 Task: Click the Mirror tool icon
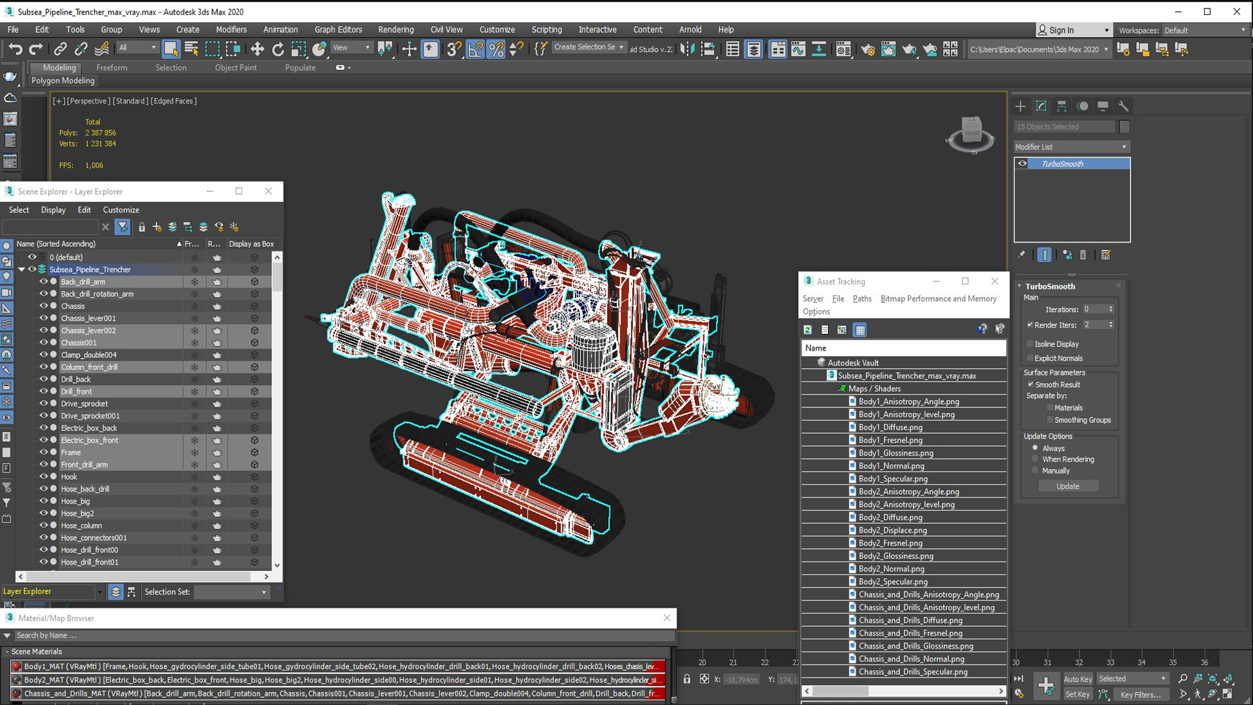click(687, 49)
